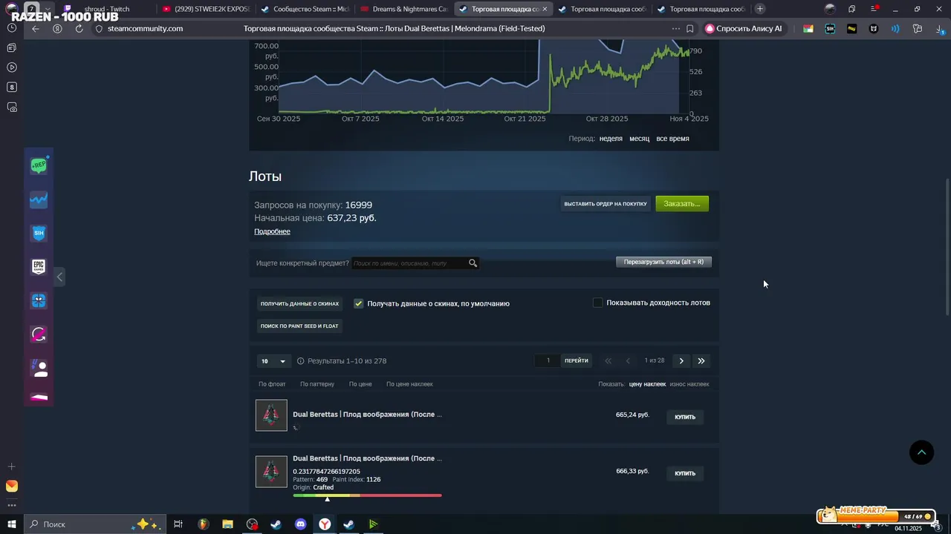Viewport: 951px width, 534px height.
Task: Close the active Торговая площадка tab
Action: click(x=545, y=9)
